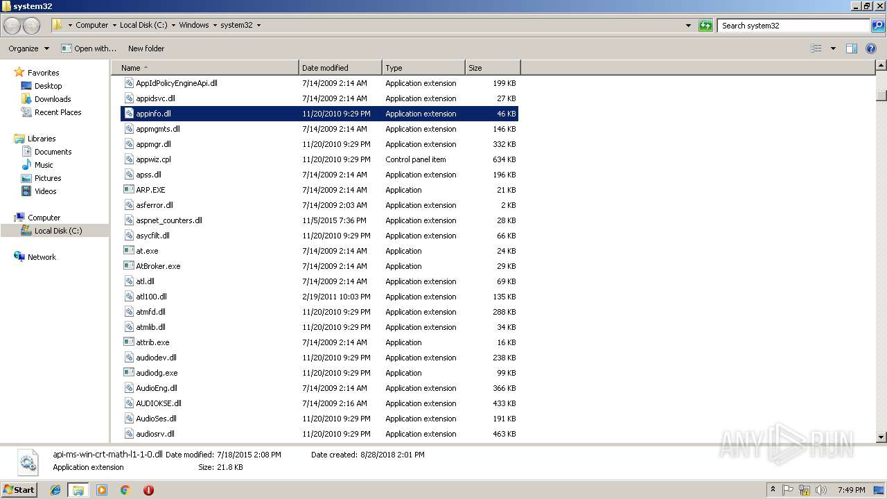Click the AtBroker.exe file icon
The width and height of the screenshot is (887, 499).
129,266
